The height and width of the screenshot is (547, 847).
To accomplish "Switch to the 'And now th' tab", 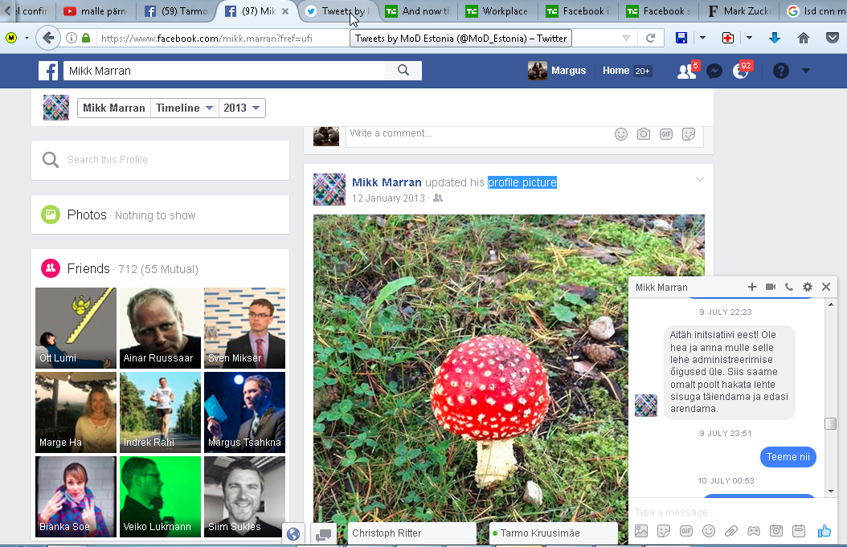I will point(418,10).
